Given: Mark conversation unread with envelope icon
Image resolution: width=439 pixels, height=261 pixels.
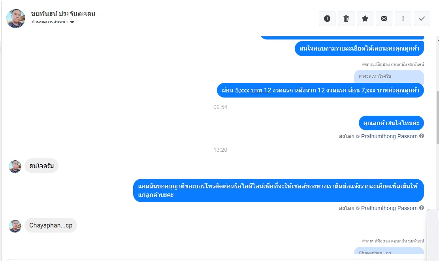Looking at the screenshot, I should pos(384,19).
